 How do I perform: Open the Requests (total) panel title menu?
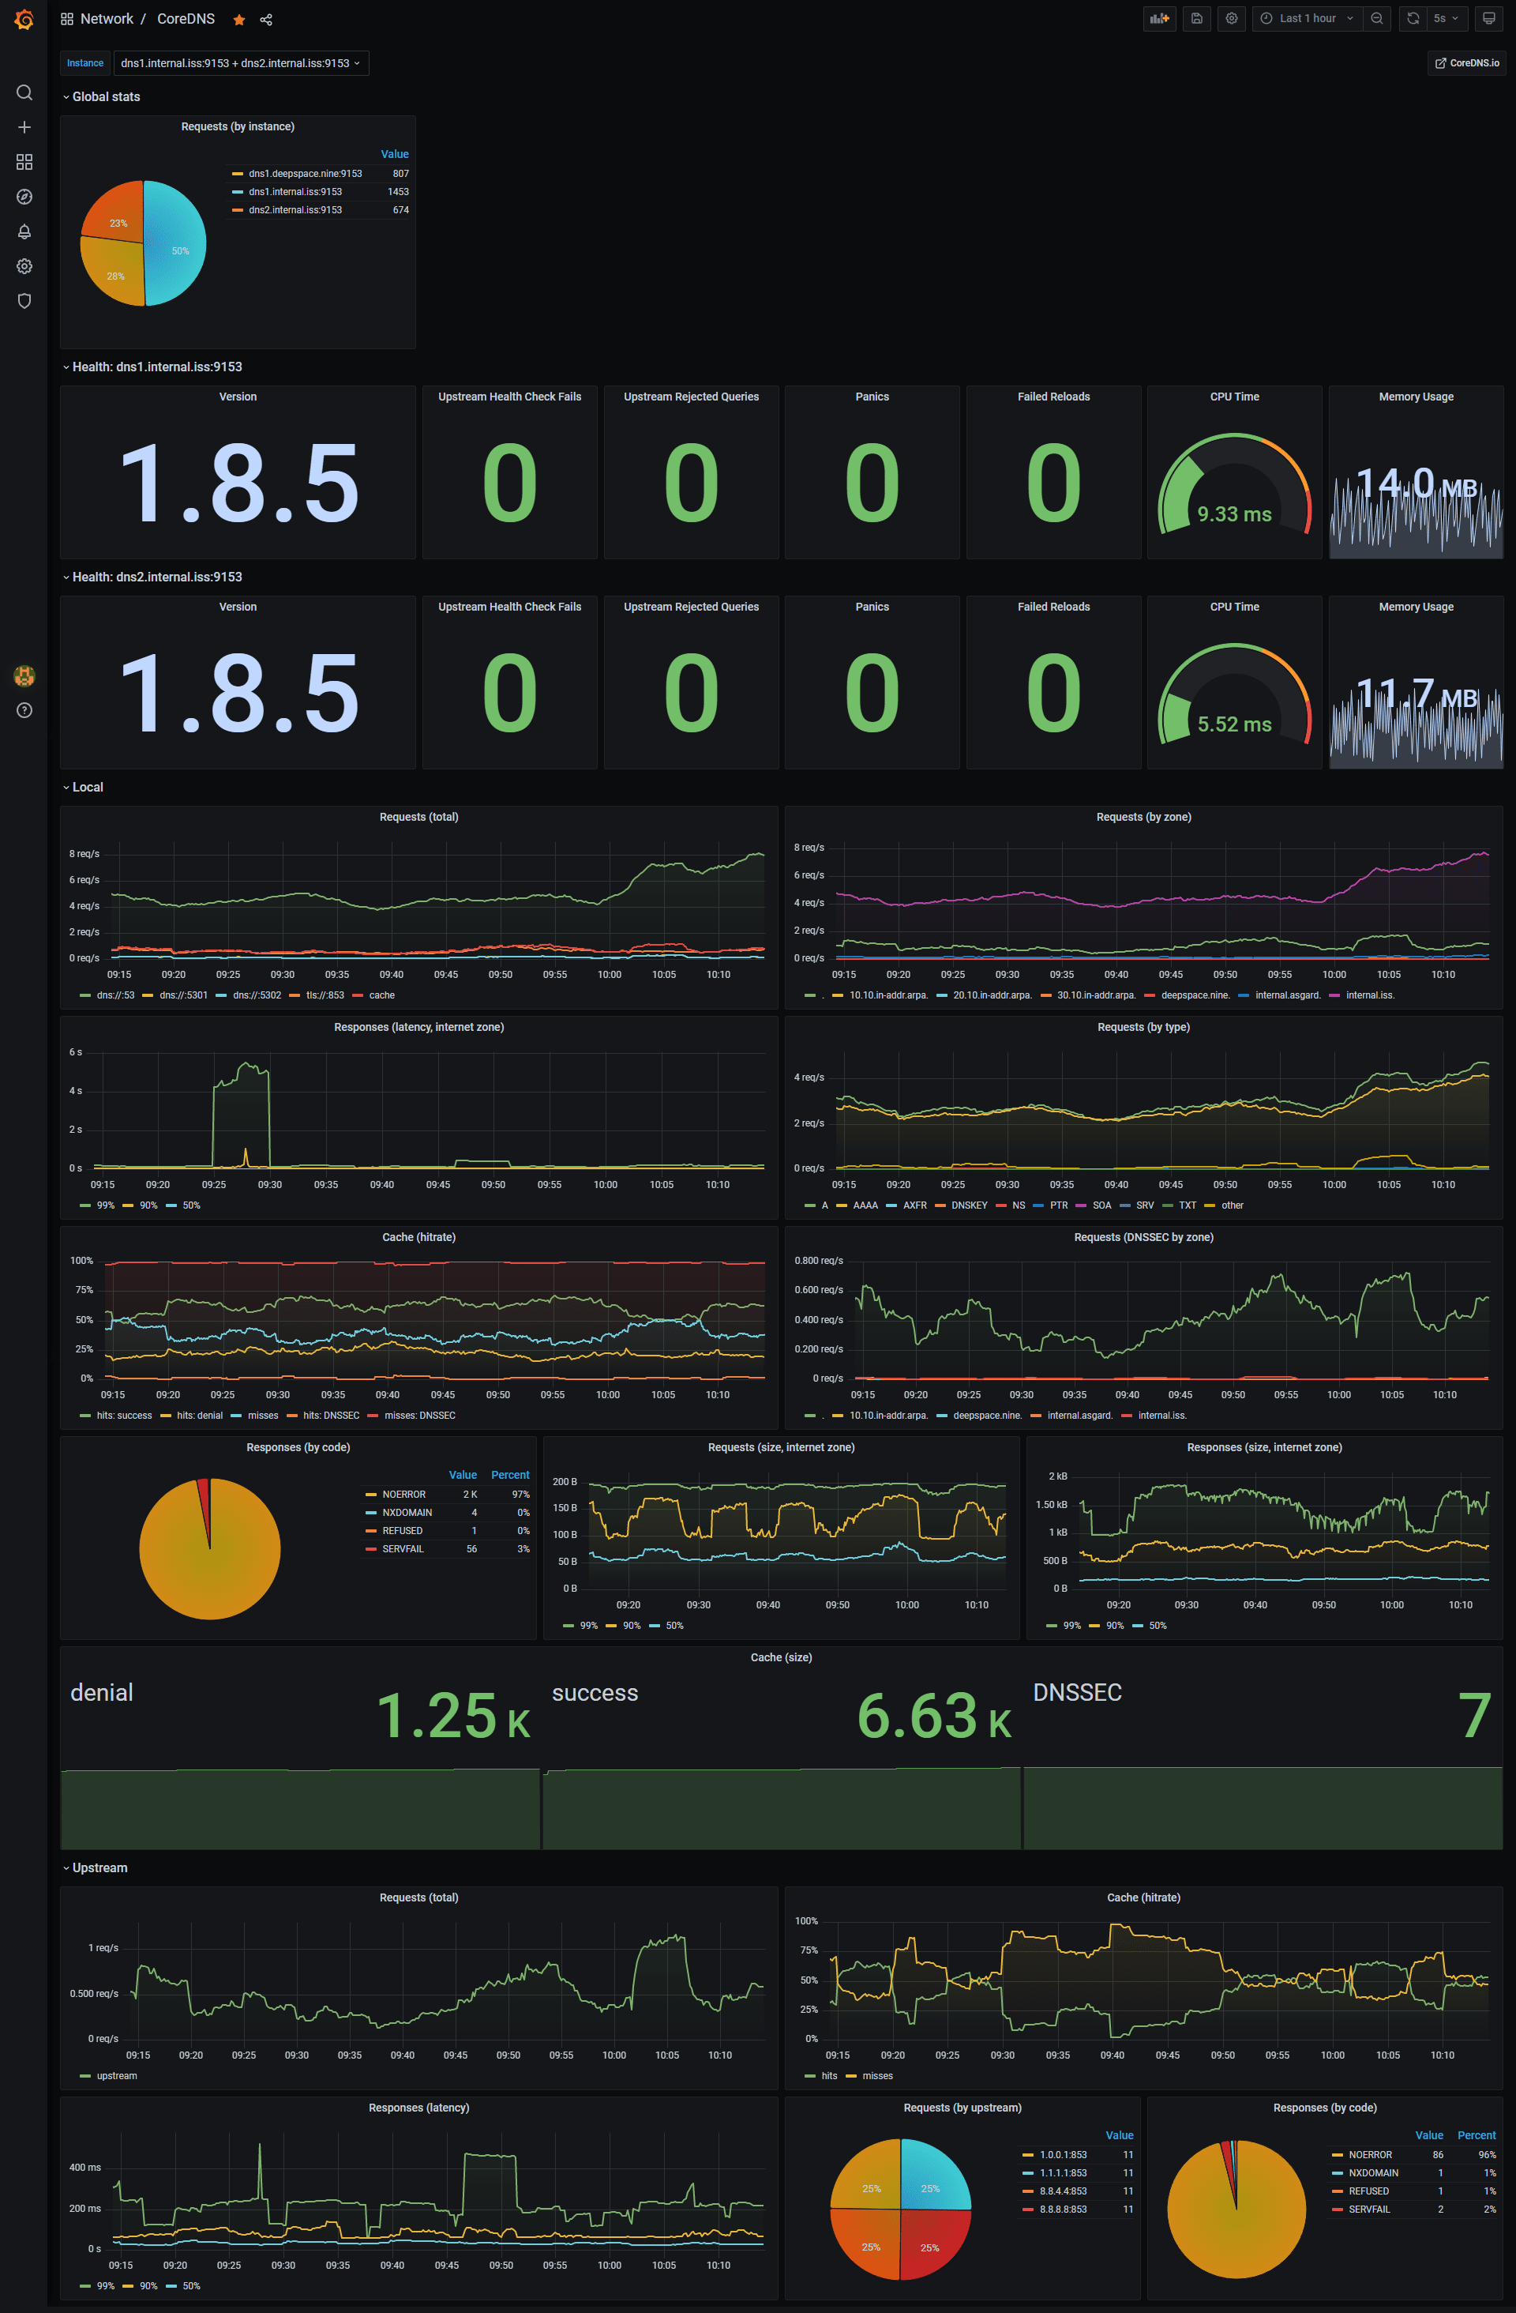pyautogui.click(x=418, y=816)
